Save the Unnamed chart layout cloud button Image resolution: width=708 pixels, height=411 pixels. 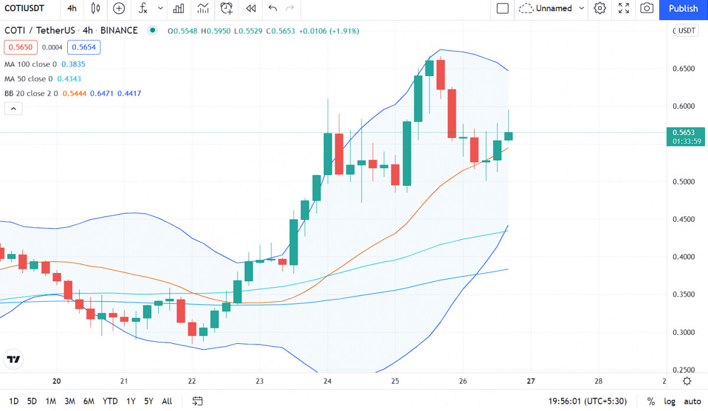(546, 8)
